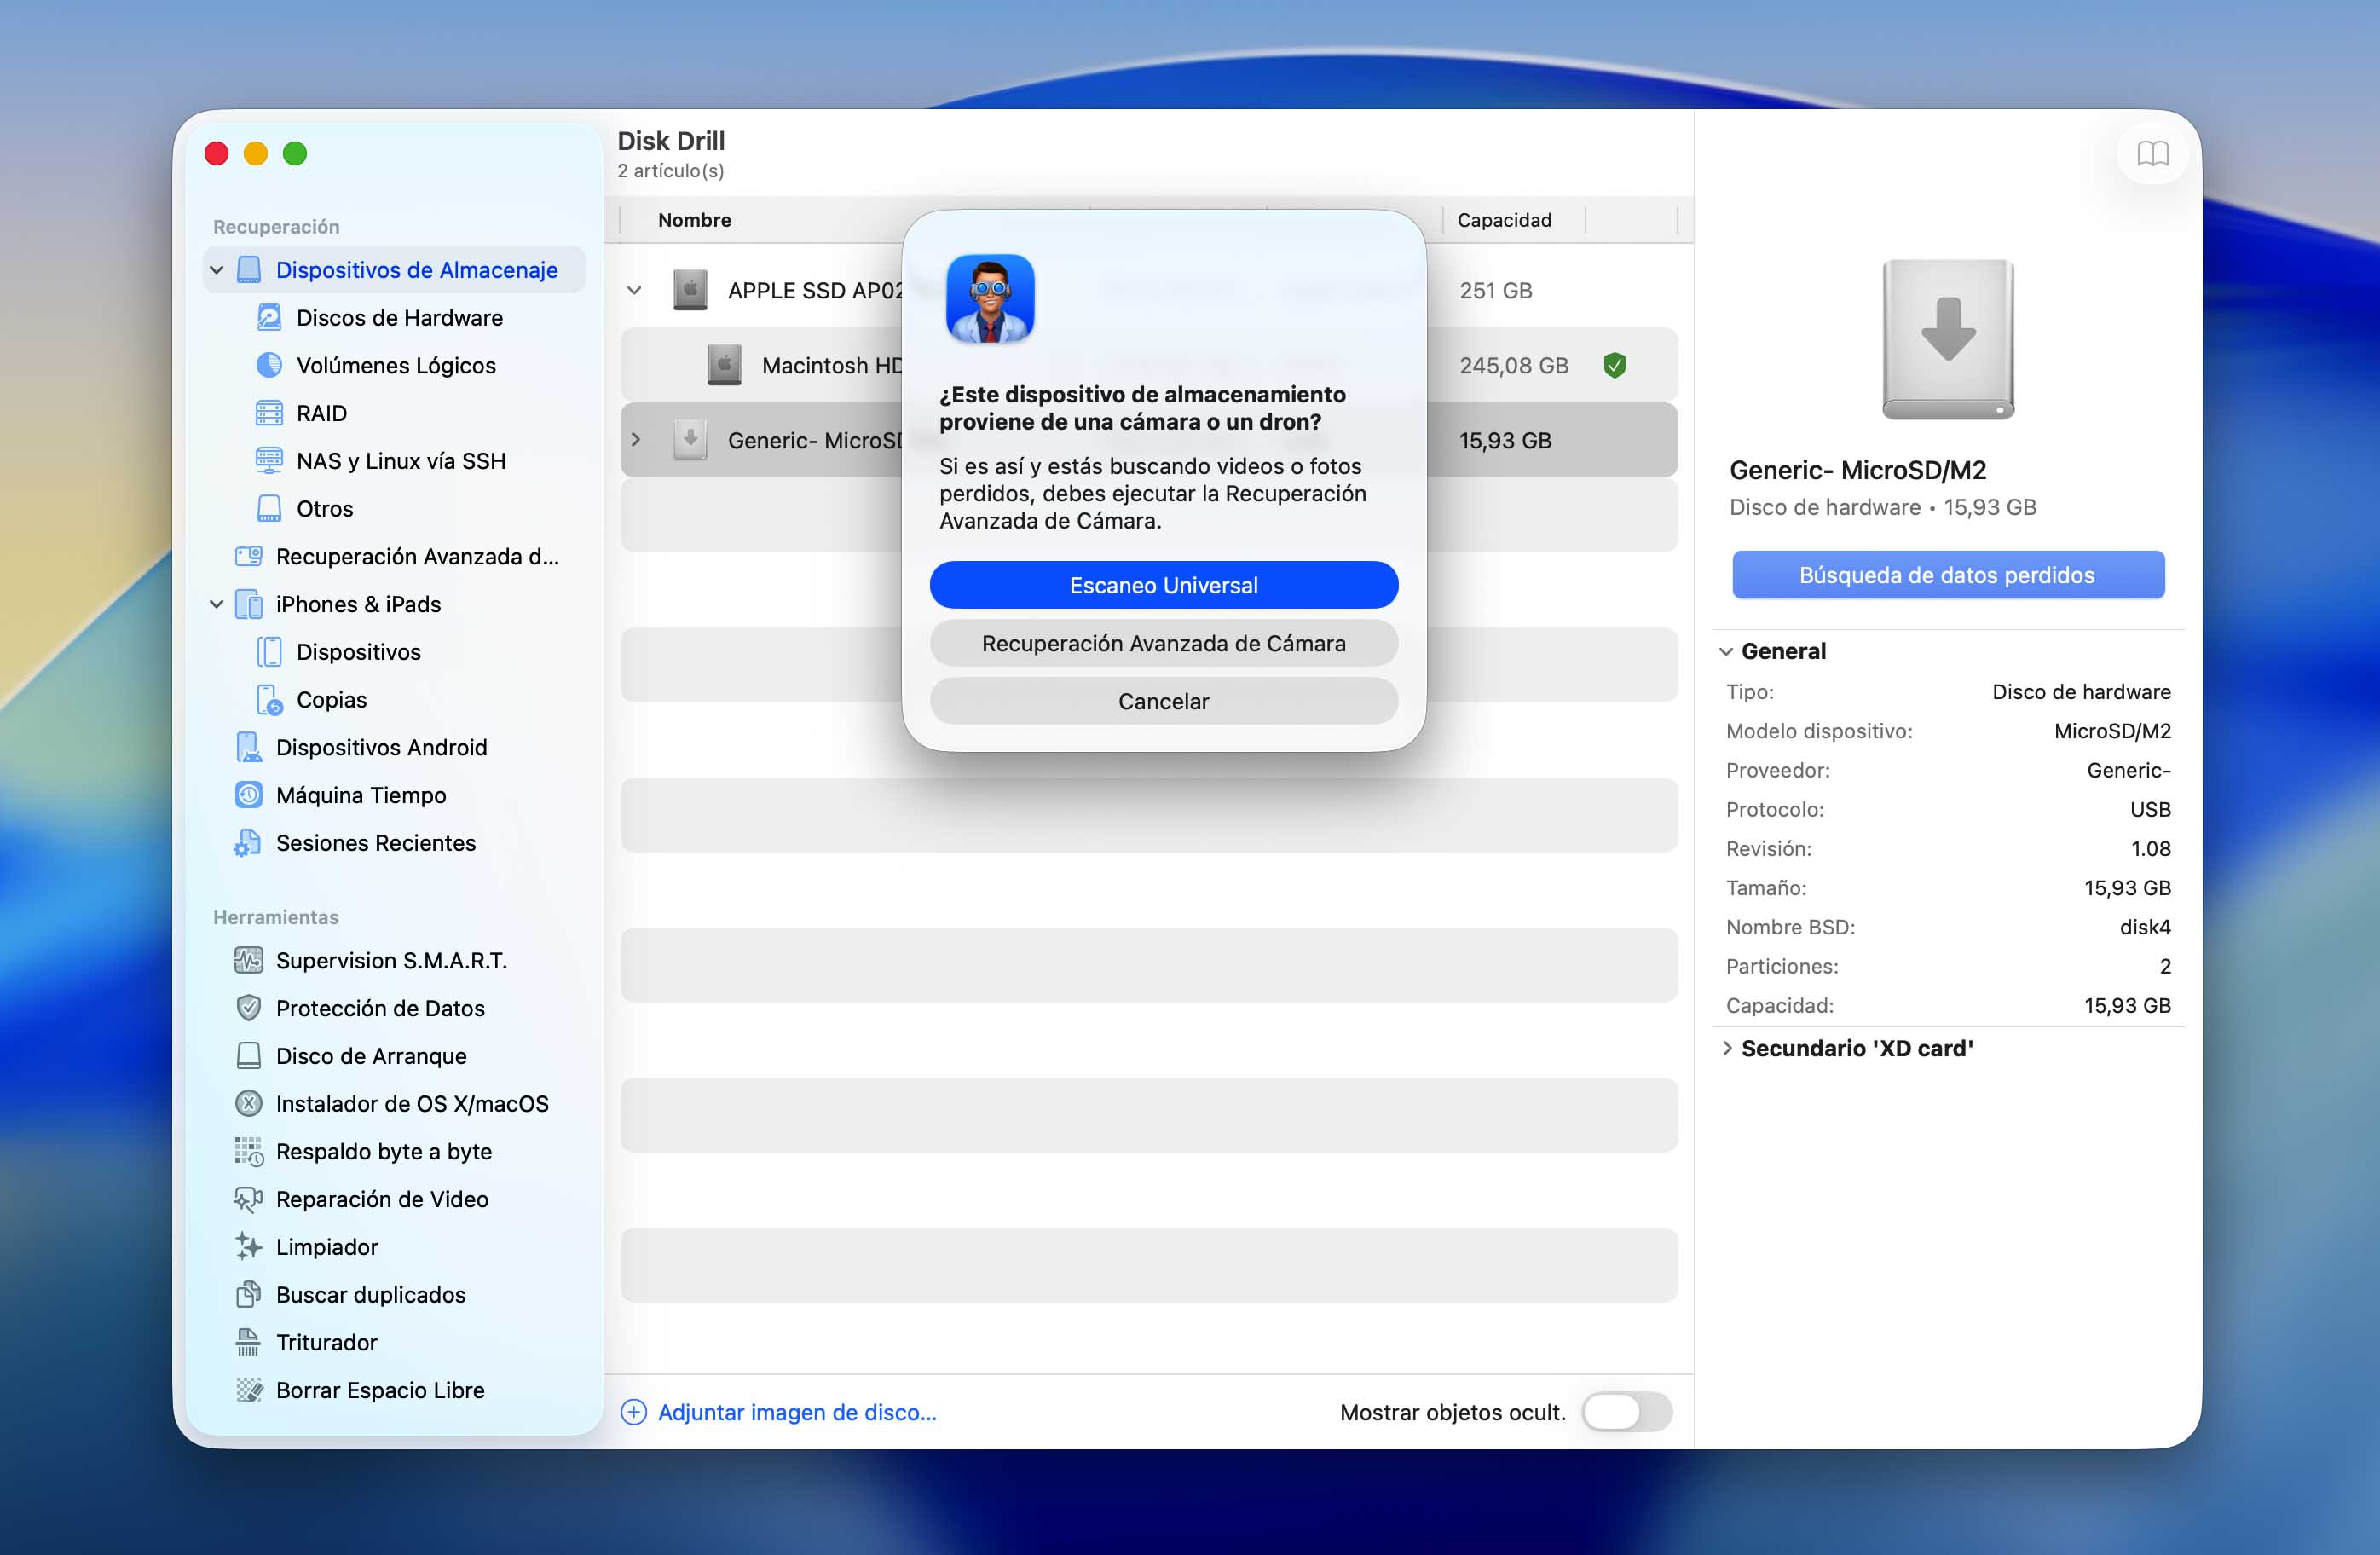Collapse the APPLE SSD row chevron

[634, 291]
